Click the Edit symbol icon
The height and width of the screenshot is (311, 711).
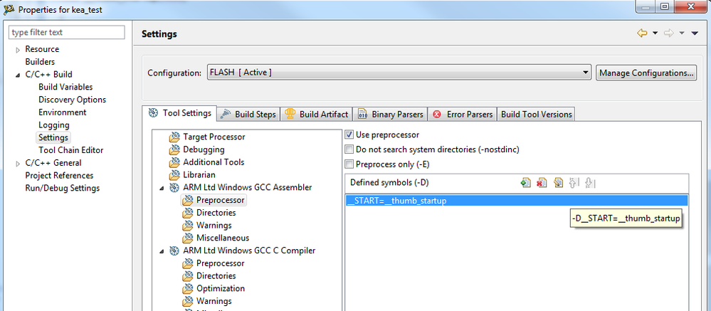tap(558, 183)
